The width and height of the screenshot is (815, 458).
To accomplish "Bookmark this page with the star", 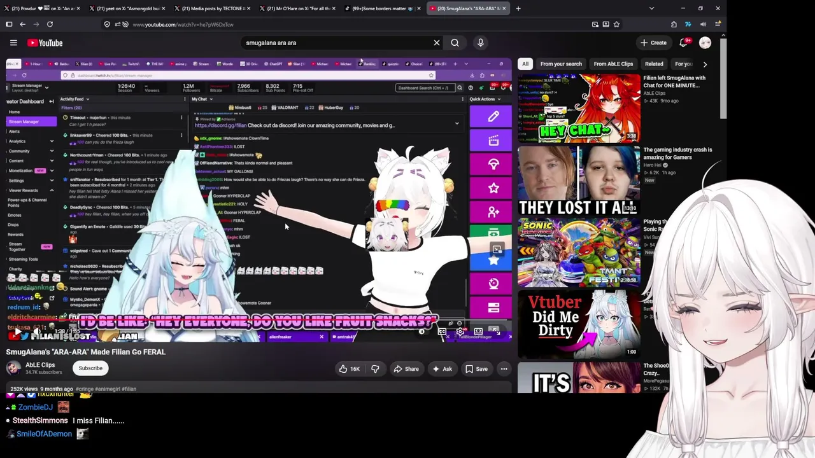I will click(616, 24).
